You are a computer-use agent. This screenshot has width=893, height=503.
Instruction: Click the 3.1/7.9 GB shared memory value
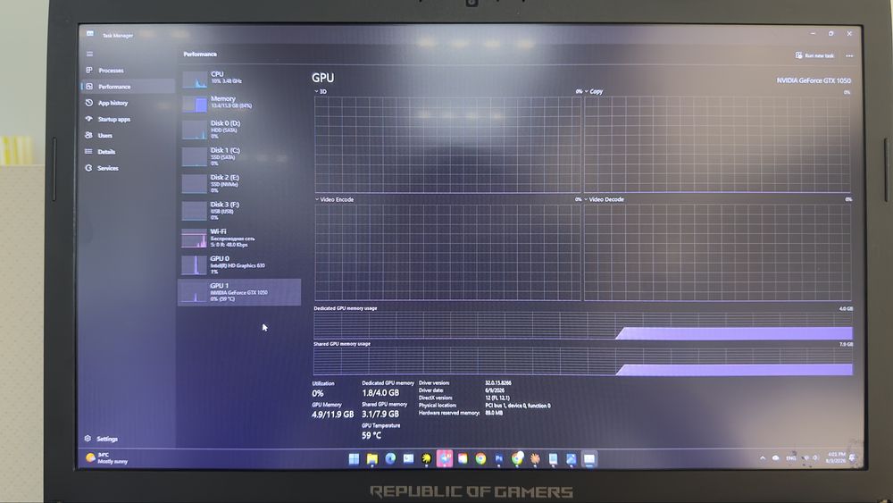coord(380,415)
